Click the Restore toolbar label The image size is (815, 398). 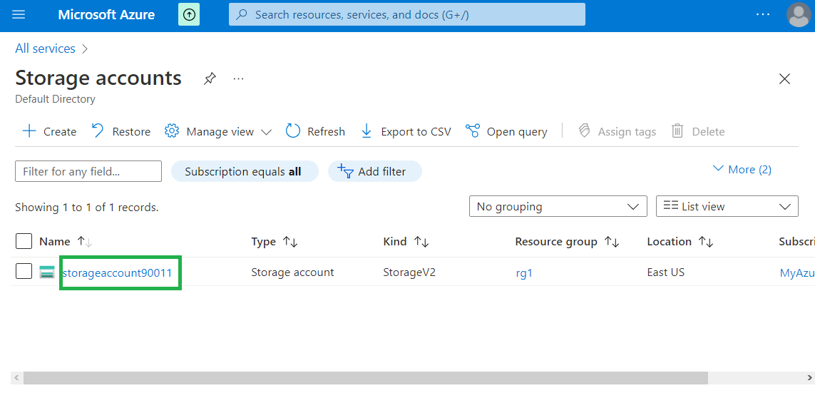tap(131, 132)
